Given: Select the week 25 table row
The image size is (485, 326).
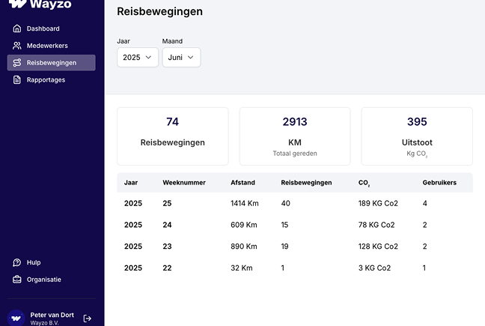Looking at the screenshot, I should 295,203.
